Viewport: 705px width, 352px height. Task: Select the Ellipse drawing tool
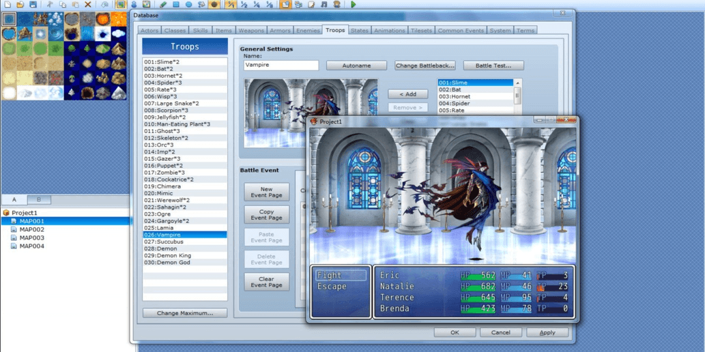(189, 5)
